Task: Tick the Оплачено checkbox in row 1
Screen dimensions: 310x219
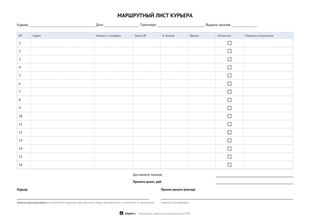Action: pos(229,43)
